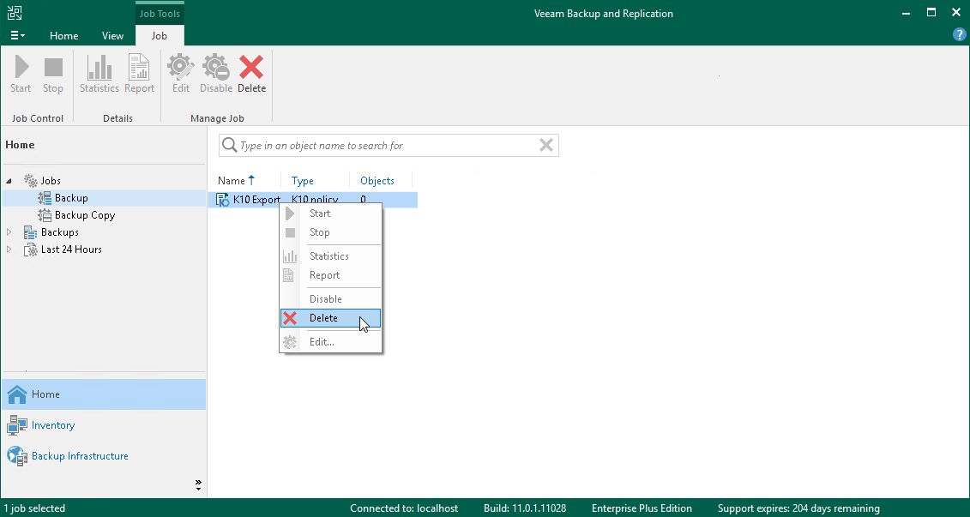Collapse the Jobs tree node
Viewport: 970px width, 517px height.
9,181
